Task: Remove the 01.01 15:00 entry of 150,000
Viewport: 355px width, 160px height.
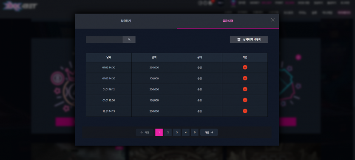Action: click(x=245, y=100)
